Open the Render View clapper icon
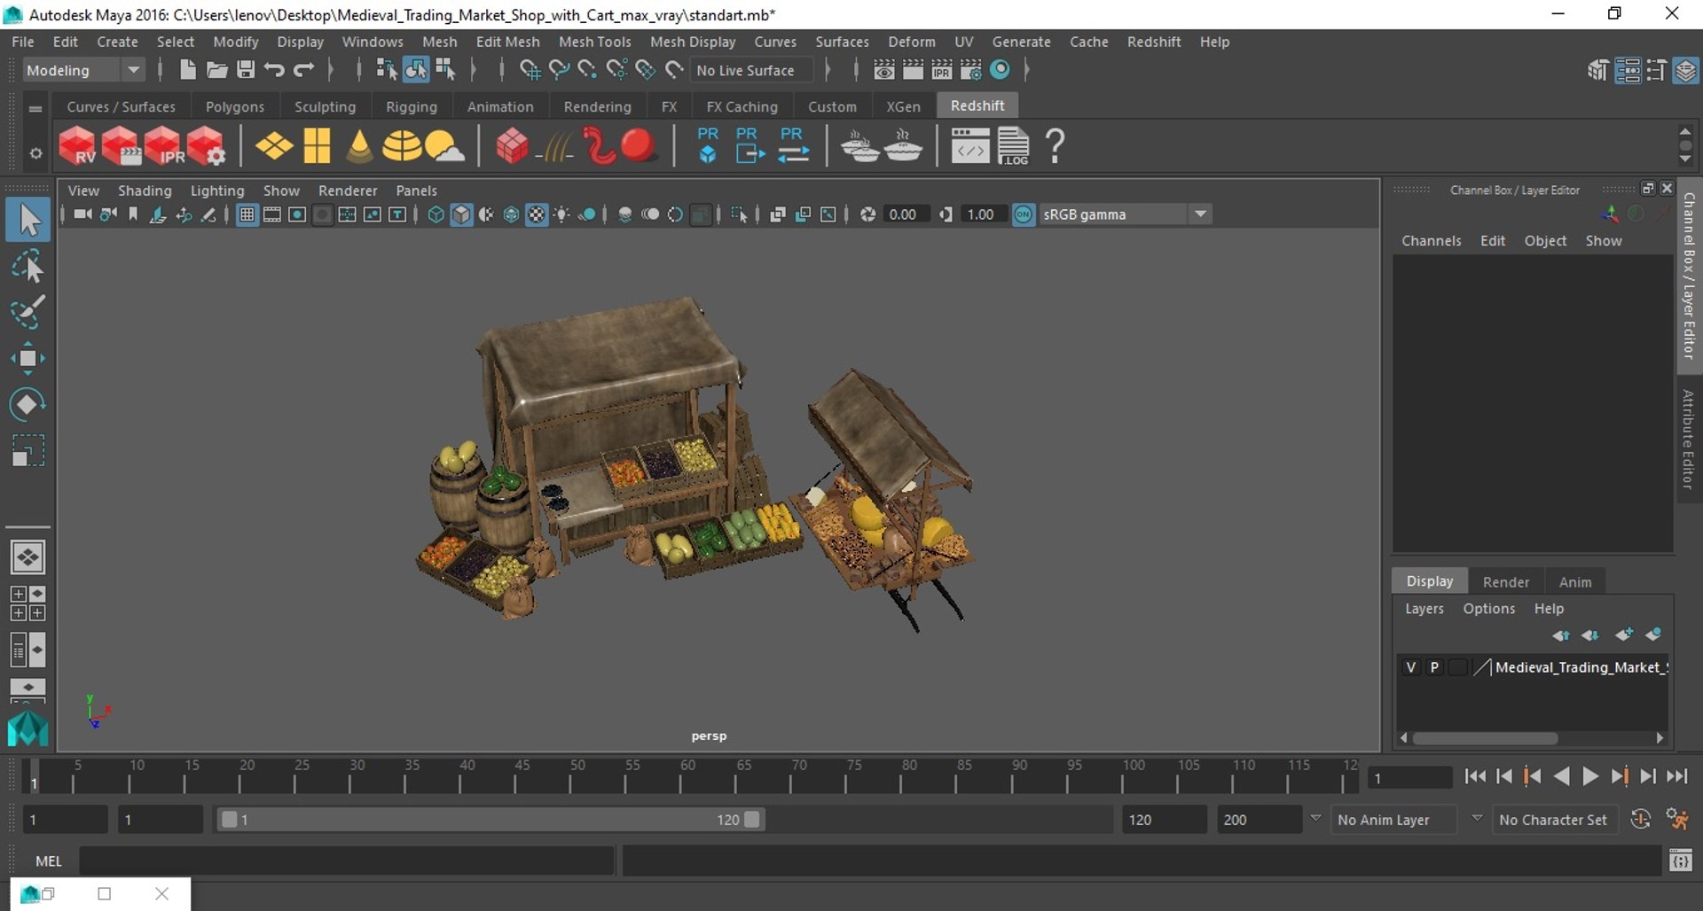This screenshot has height=911, width=1703. click(913, 70)
